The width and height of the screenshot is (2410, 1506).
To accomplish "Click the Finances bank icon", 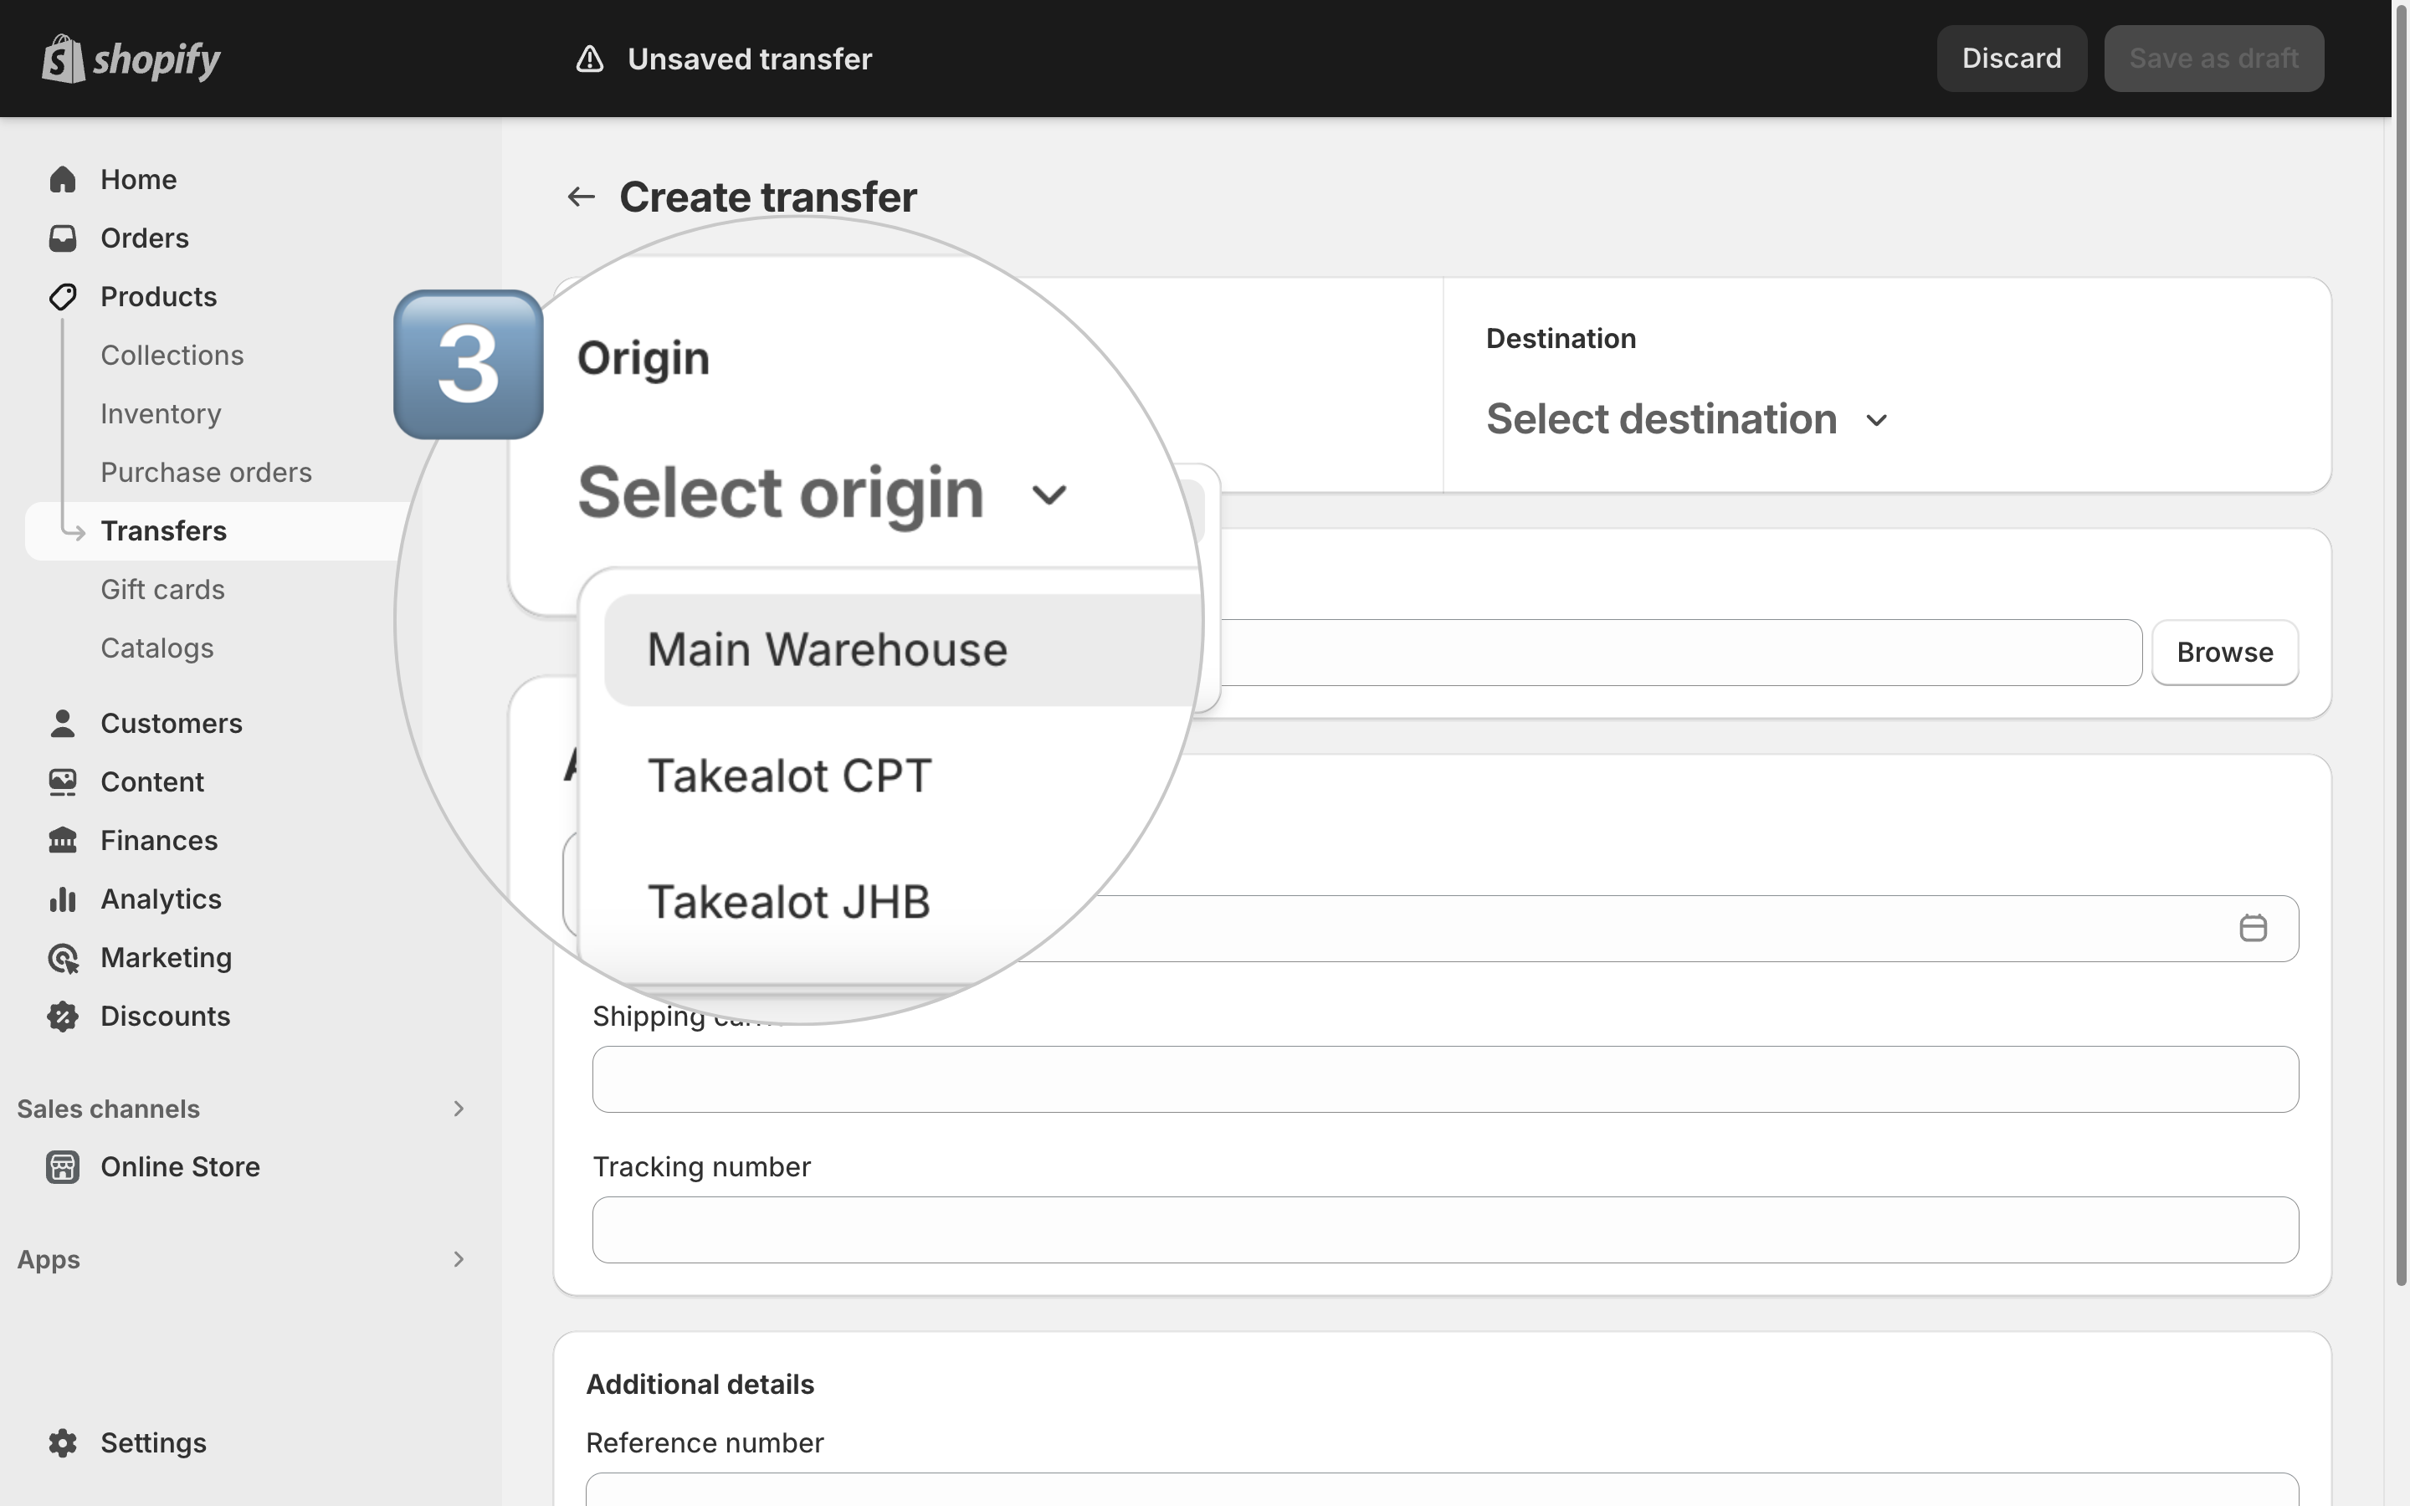I will pos(63,841).
